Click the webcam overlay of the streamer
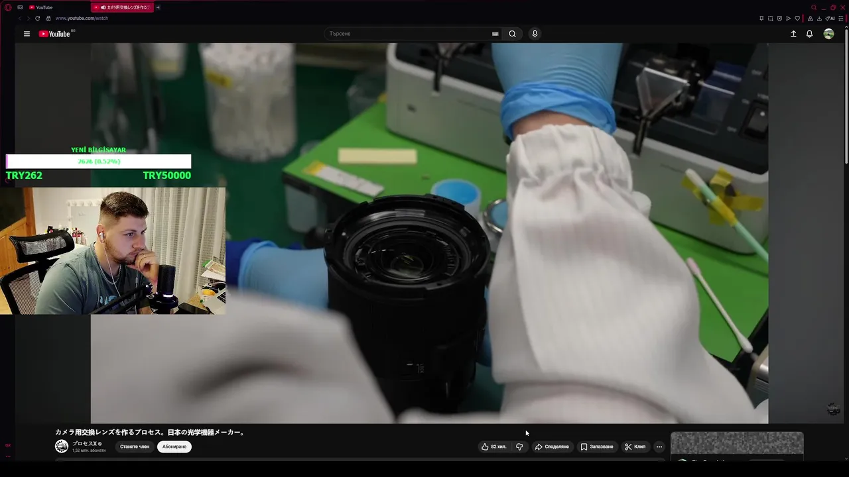The height and width of the screenshot is (477, 849). [x=113, y=250]
